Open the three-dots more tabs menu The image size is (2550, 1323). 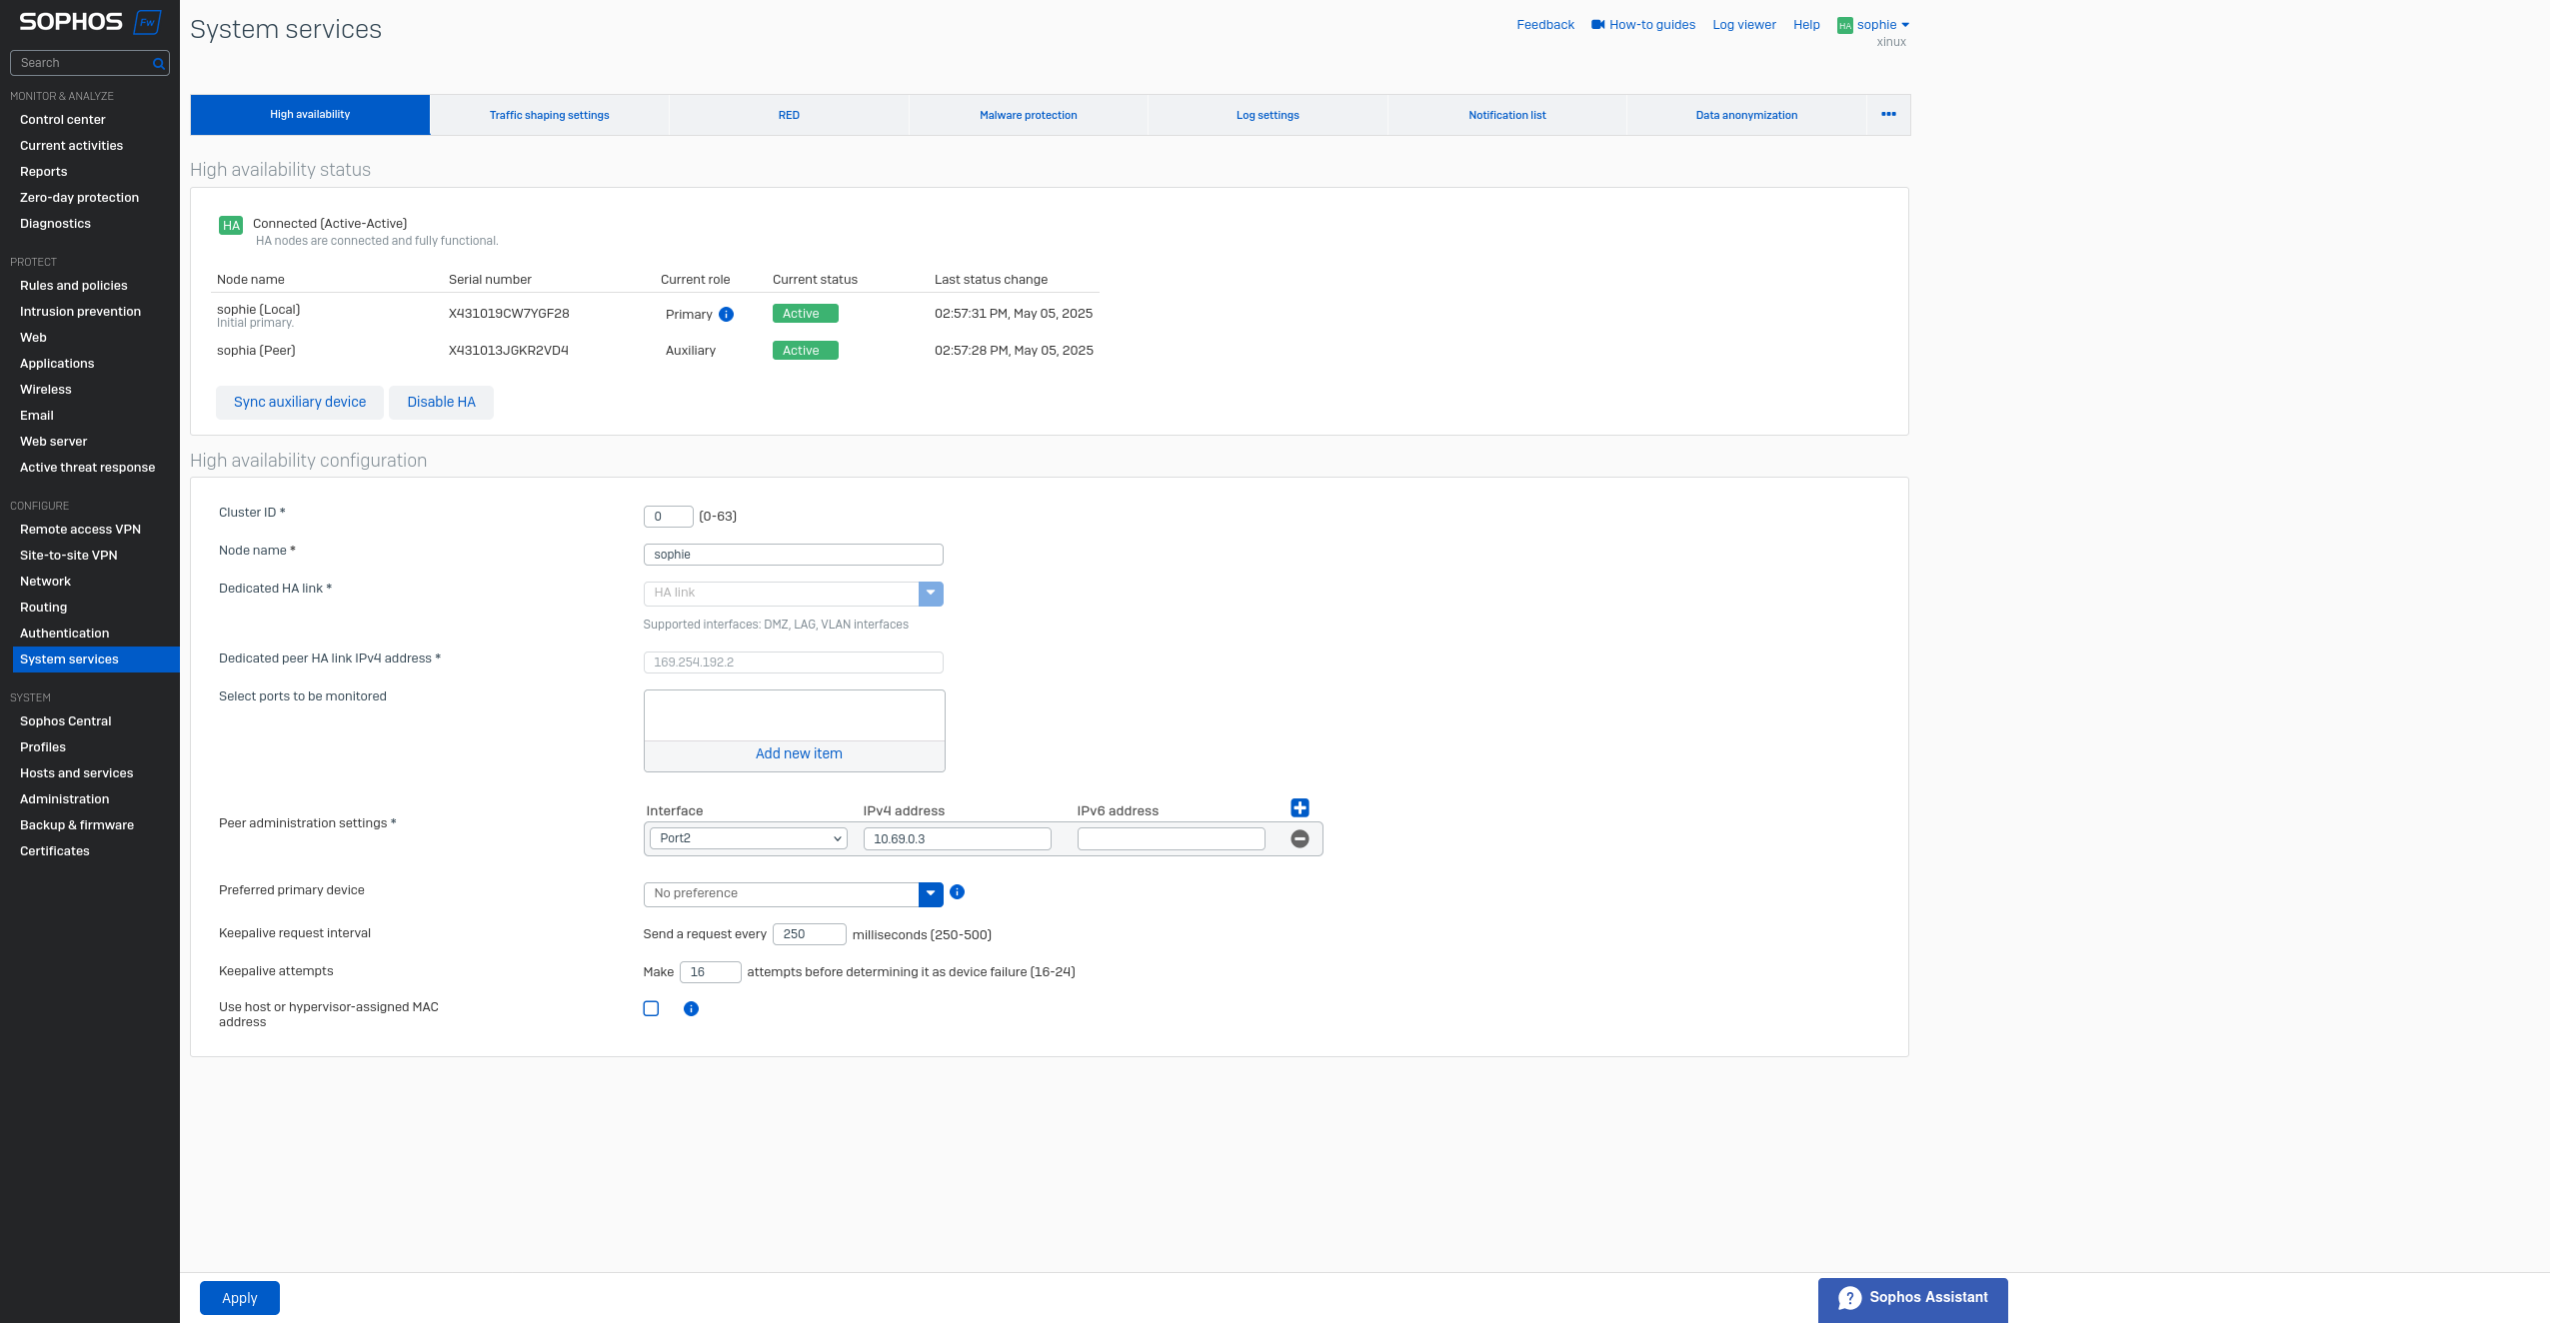(x=1888, y=114)
